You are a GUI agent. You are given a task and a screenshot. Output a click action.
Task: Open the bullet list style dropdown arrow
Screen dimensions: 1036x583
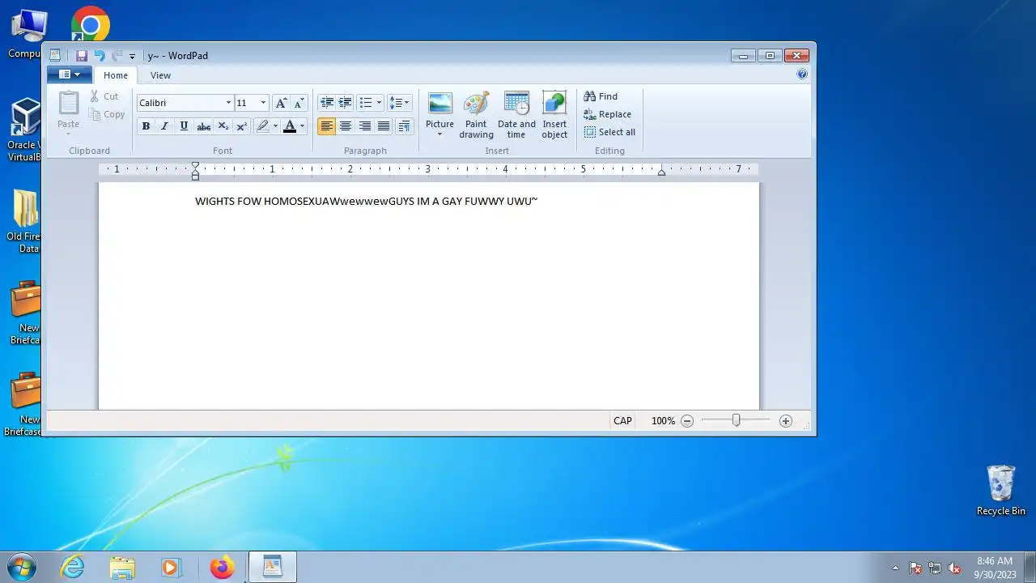(379, 103)
